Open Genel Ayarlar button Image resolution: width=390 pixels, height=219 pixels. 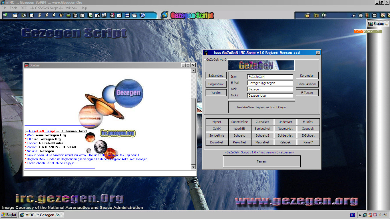pyautogui.click(x=307, y=84)
